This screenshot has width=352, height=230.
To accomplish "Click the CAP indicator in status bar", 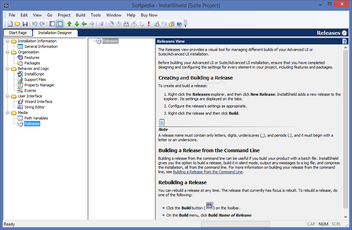I will tap(311, 224).
